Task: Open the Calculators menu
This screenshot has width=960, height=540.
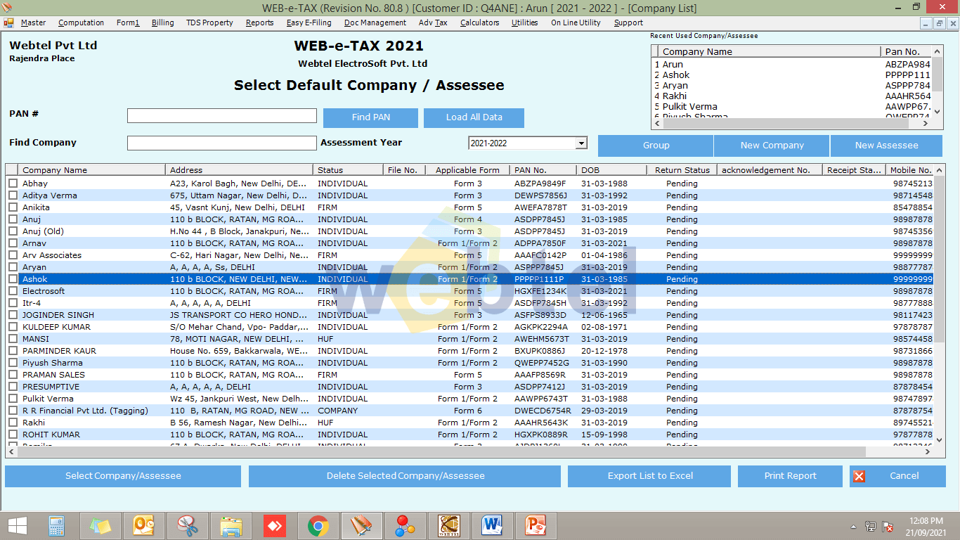Action: [x=479, y=22]
